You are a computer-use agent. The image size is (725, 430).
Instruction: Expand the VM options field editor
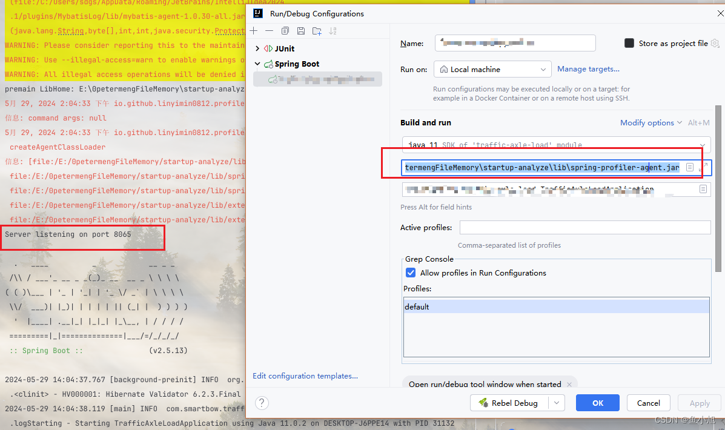[703, 167]
